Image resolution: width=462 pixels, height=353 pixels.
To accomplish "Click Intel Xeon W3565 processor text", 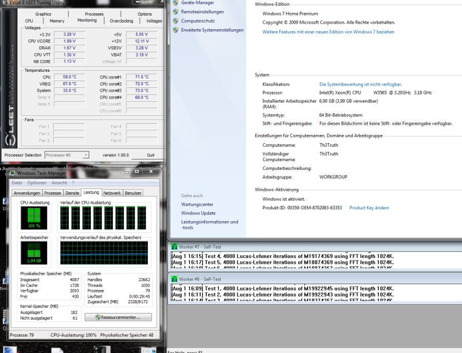I will (375, 93).
